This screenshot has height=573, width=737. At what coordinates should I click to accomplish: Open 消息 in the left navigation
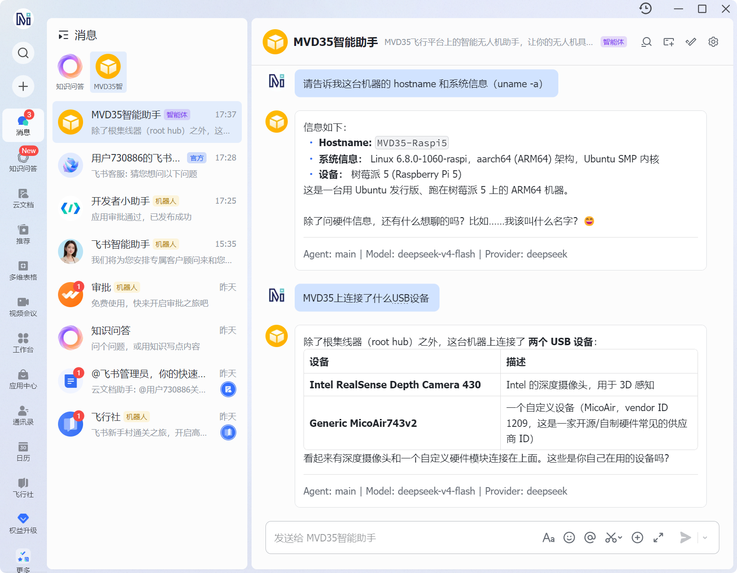(23, 125)
